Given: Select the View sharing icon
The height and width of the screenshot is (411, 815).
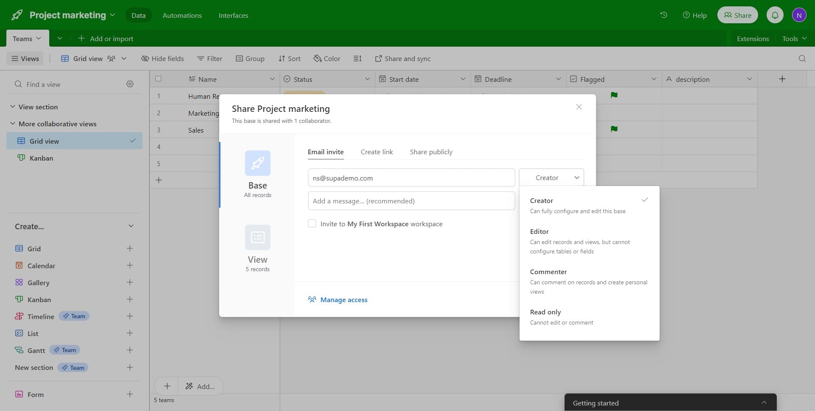Looking at the screenshot, I should 257,238.
